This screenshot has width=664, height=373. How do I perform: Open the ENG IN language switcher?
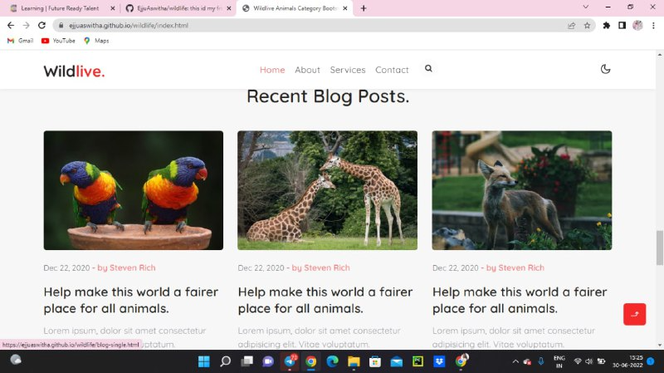(x=559, y=361)
